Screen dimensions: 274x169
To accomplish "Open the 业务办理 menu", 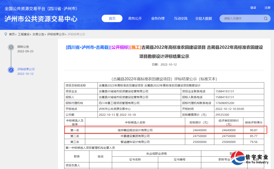I will [x=158, y=18].
